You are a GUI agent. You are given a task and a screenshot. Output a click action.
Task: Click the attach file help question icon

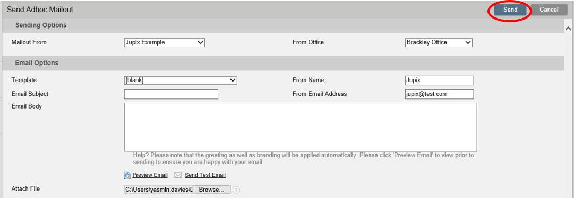point(236,190)
